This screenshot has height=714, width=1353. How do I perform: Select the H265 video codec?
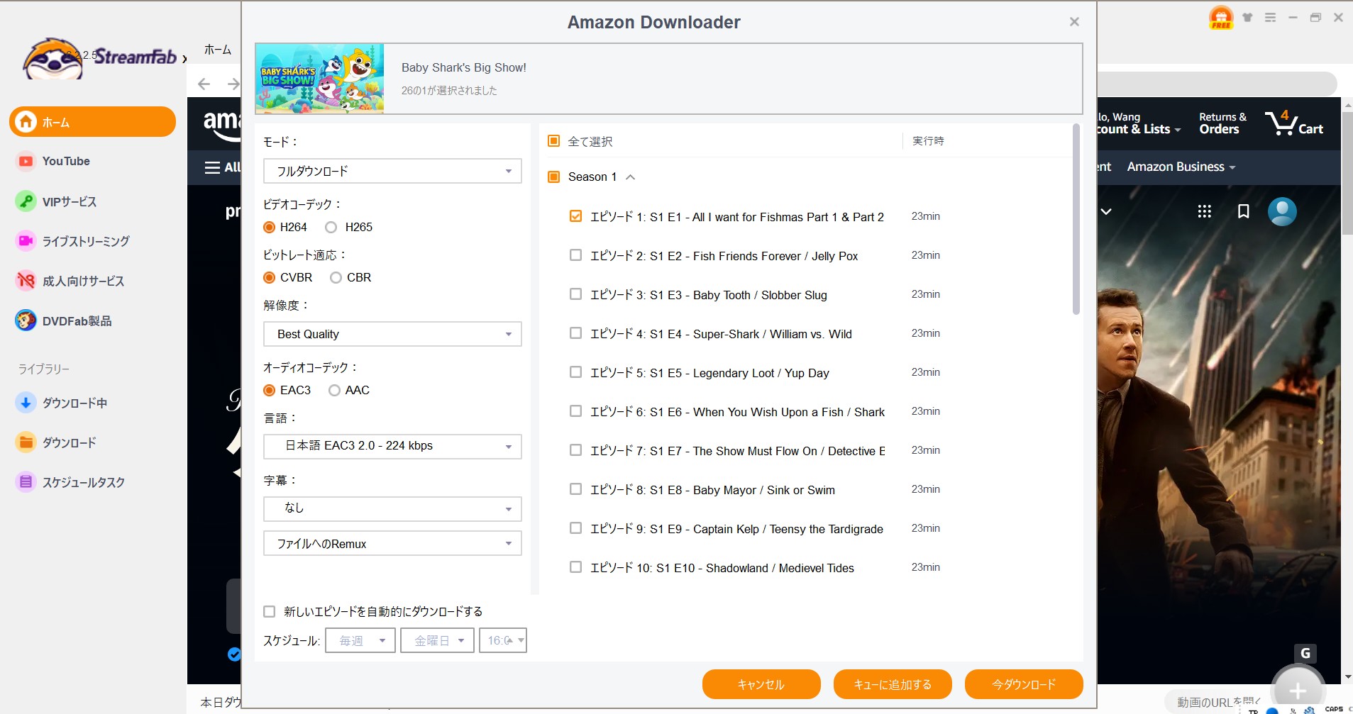tap(331, 227)
